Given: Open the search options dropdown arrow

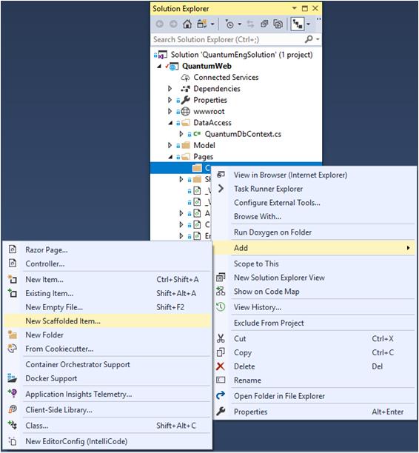Looking at the screenshot, I should coord(318,38).
